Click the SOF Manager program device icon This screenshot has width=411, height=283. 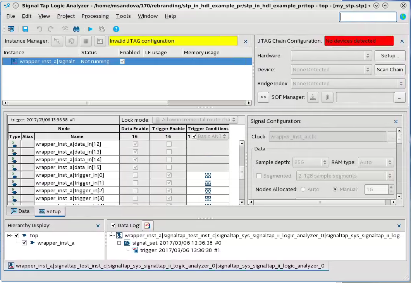pos(313,97)
